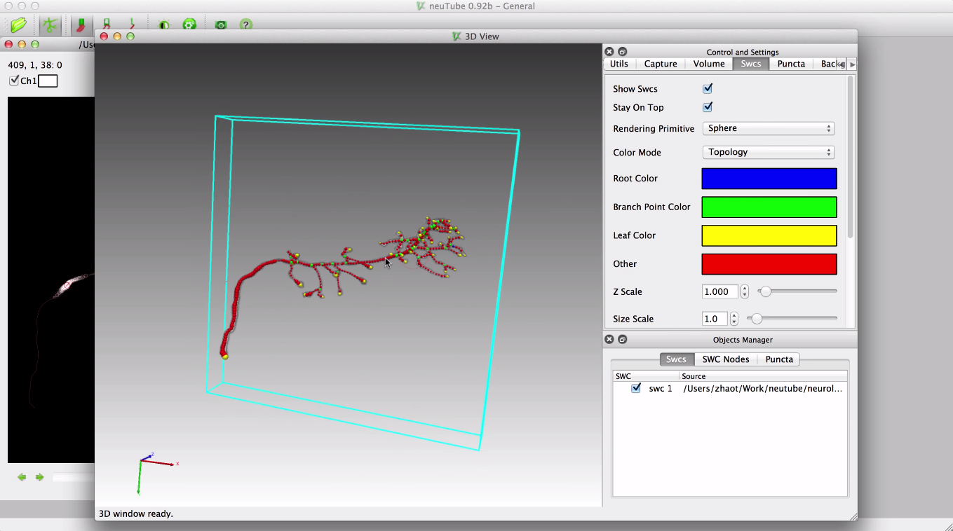
Task: Switch to the Volume tab
Action: 709,64
